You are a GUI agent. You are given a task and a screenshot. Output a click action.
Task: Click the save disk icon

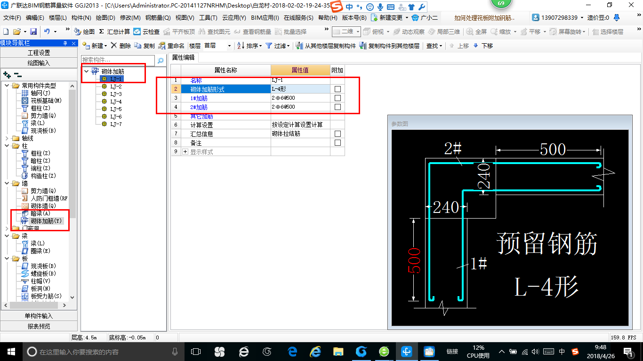[33, 31]
